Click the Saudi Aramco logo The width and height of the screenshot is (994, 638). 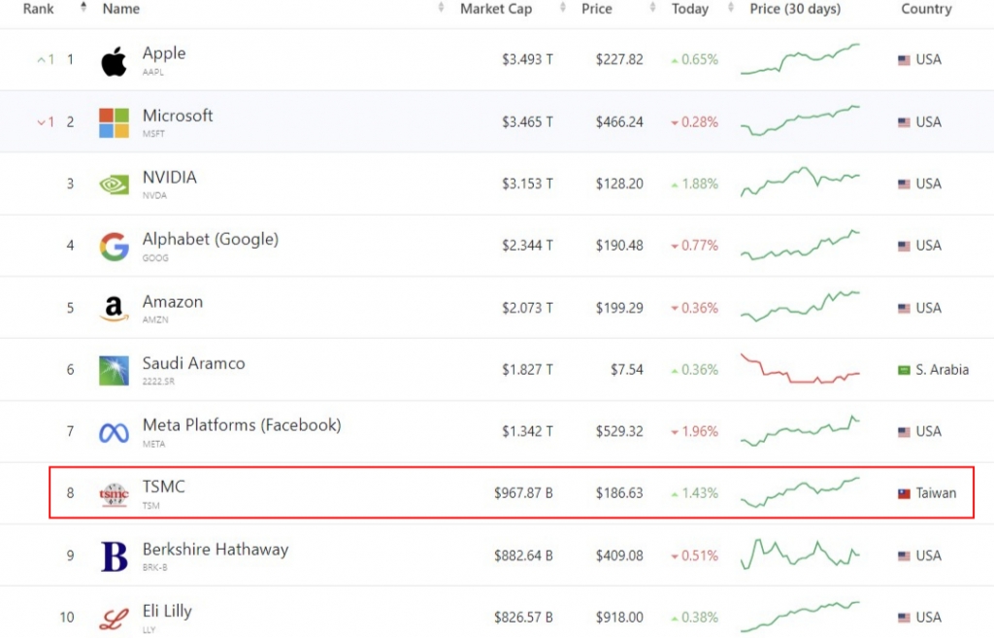(x=114, y=370)
